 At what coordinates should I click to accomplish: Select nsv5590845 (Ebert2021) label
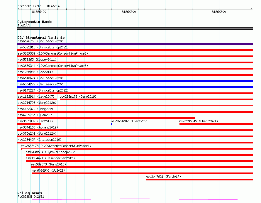(199, 121)
